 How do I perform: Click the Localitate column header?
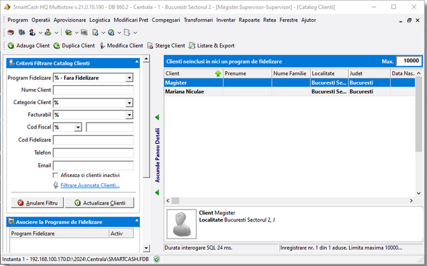329,74
